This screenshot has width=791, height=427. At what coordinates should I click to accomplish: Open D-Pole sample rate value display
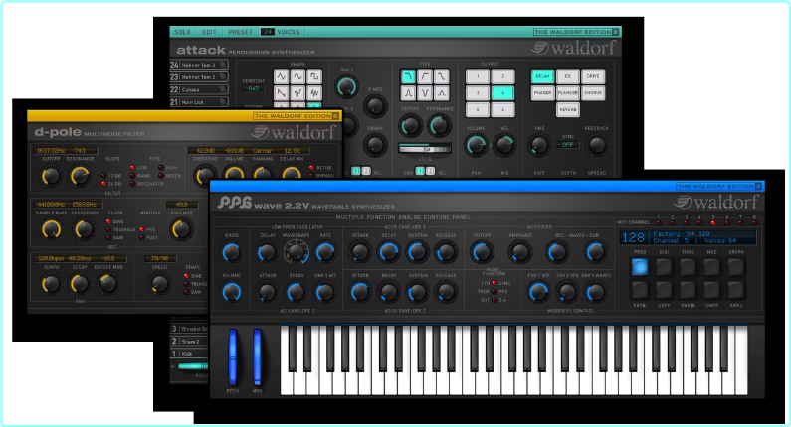pyautogui.click(x=68, y=205)
